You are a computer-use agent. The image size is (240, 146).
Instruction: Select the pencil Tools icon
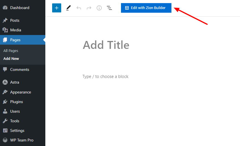point(68,8)
